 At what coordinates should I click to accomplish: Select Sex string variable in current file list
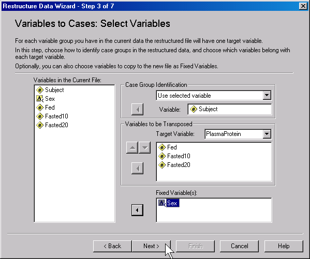pos(46,99)
